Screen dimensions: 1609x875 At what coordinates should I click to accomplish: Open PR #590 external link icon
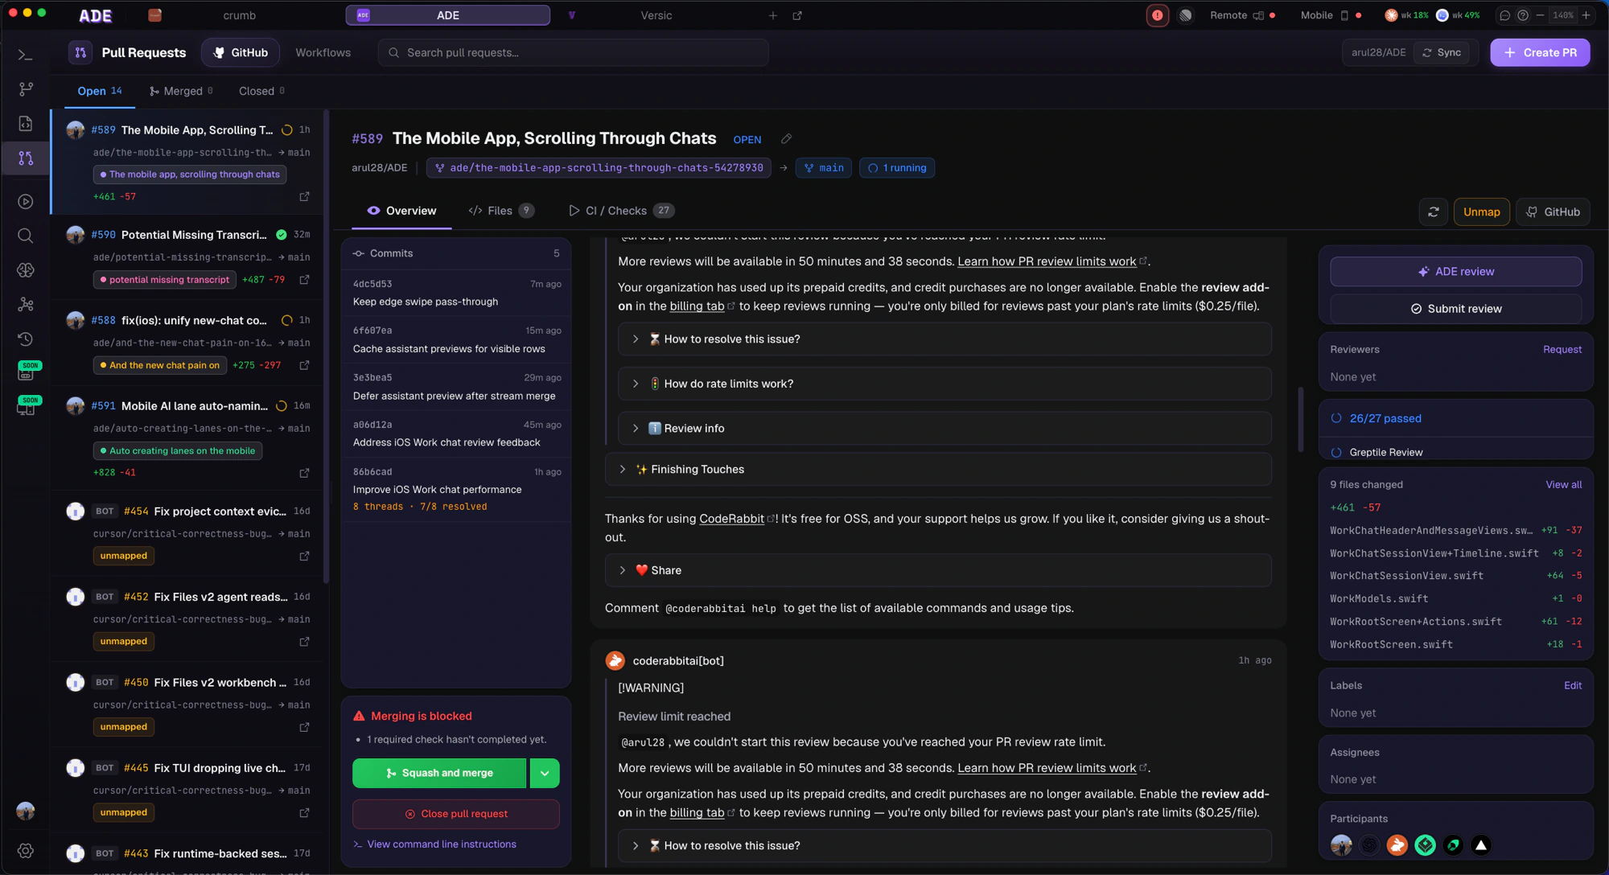304,280
